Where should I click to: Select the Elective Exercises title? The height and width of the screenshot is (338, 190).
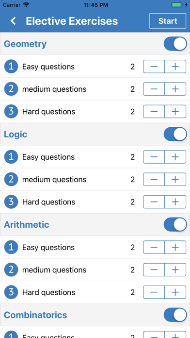[x=72, y=21]
